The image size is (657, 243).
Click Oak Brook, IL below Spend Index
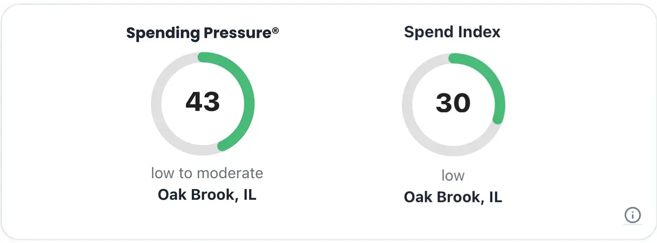(x=453, y=197)
